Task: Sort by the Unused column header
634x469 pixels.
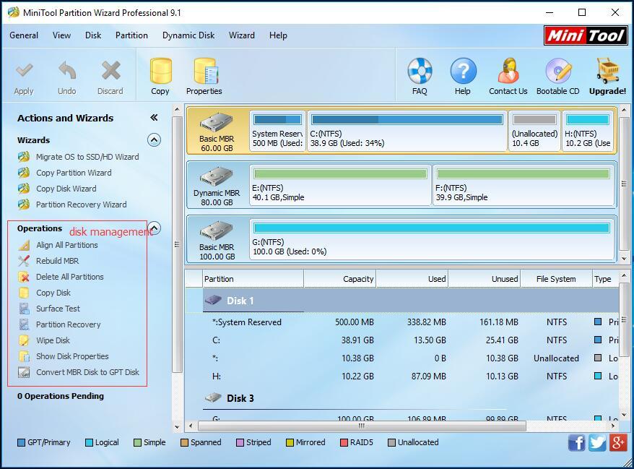Action: (485, 279)
